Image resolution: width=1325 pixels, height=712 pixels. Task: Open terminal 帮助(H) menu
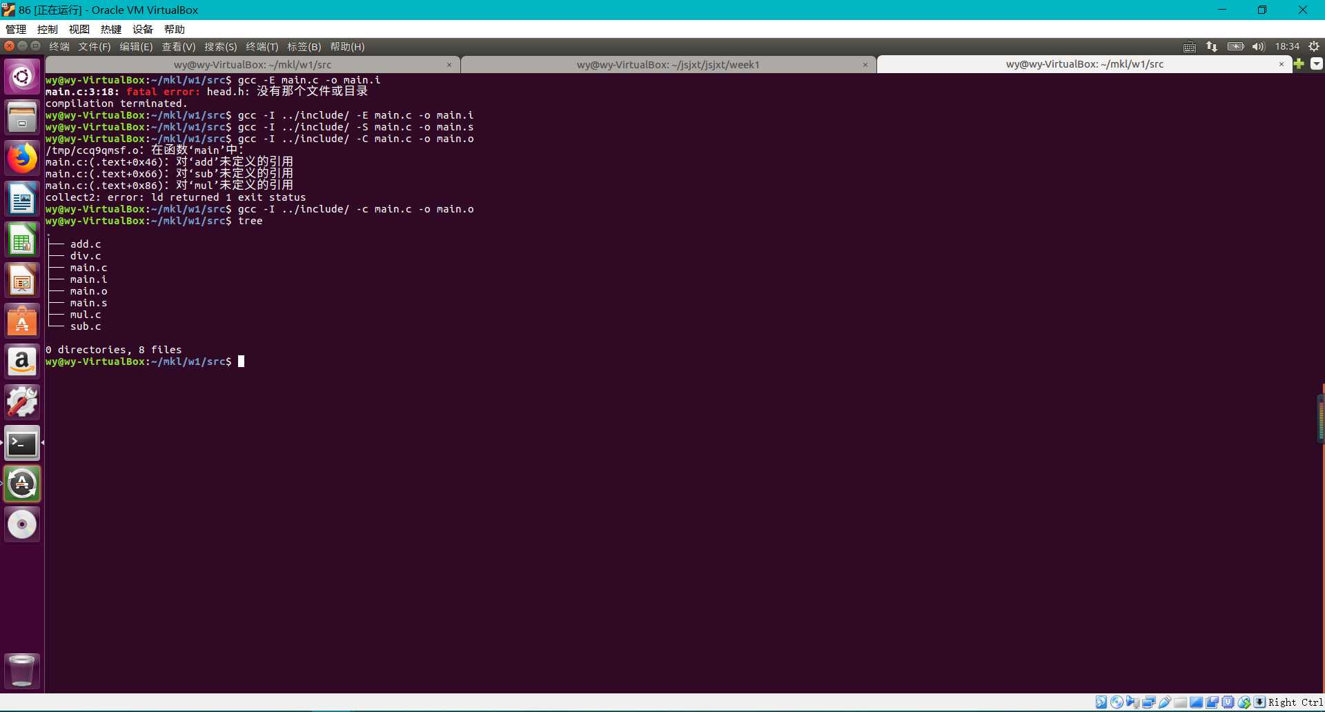pyautogui.click(x=347, y=46)
